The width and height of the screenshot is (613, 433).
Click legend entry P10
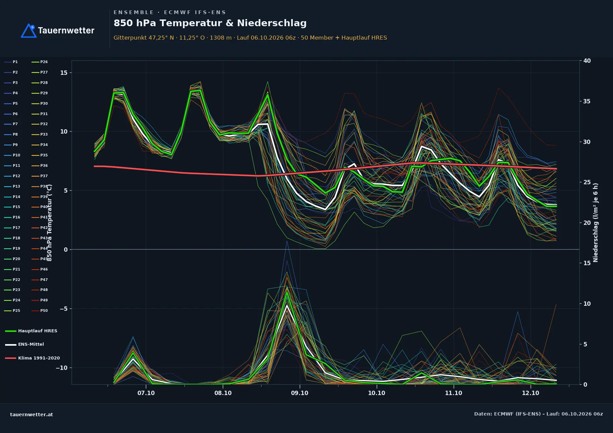click(x=12, y=155)
